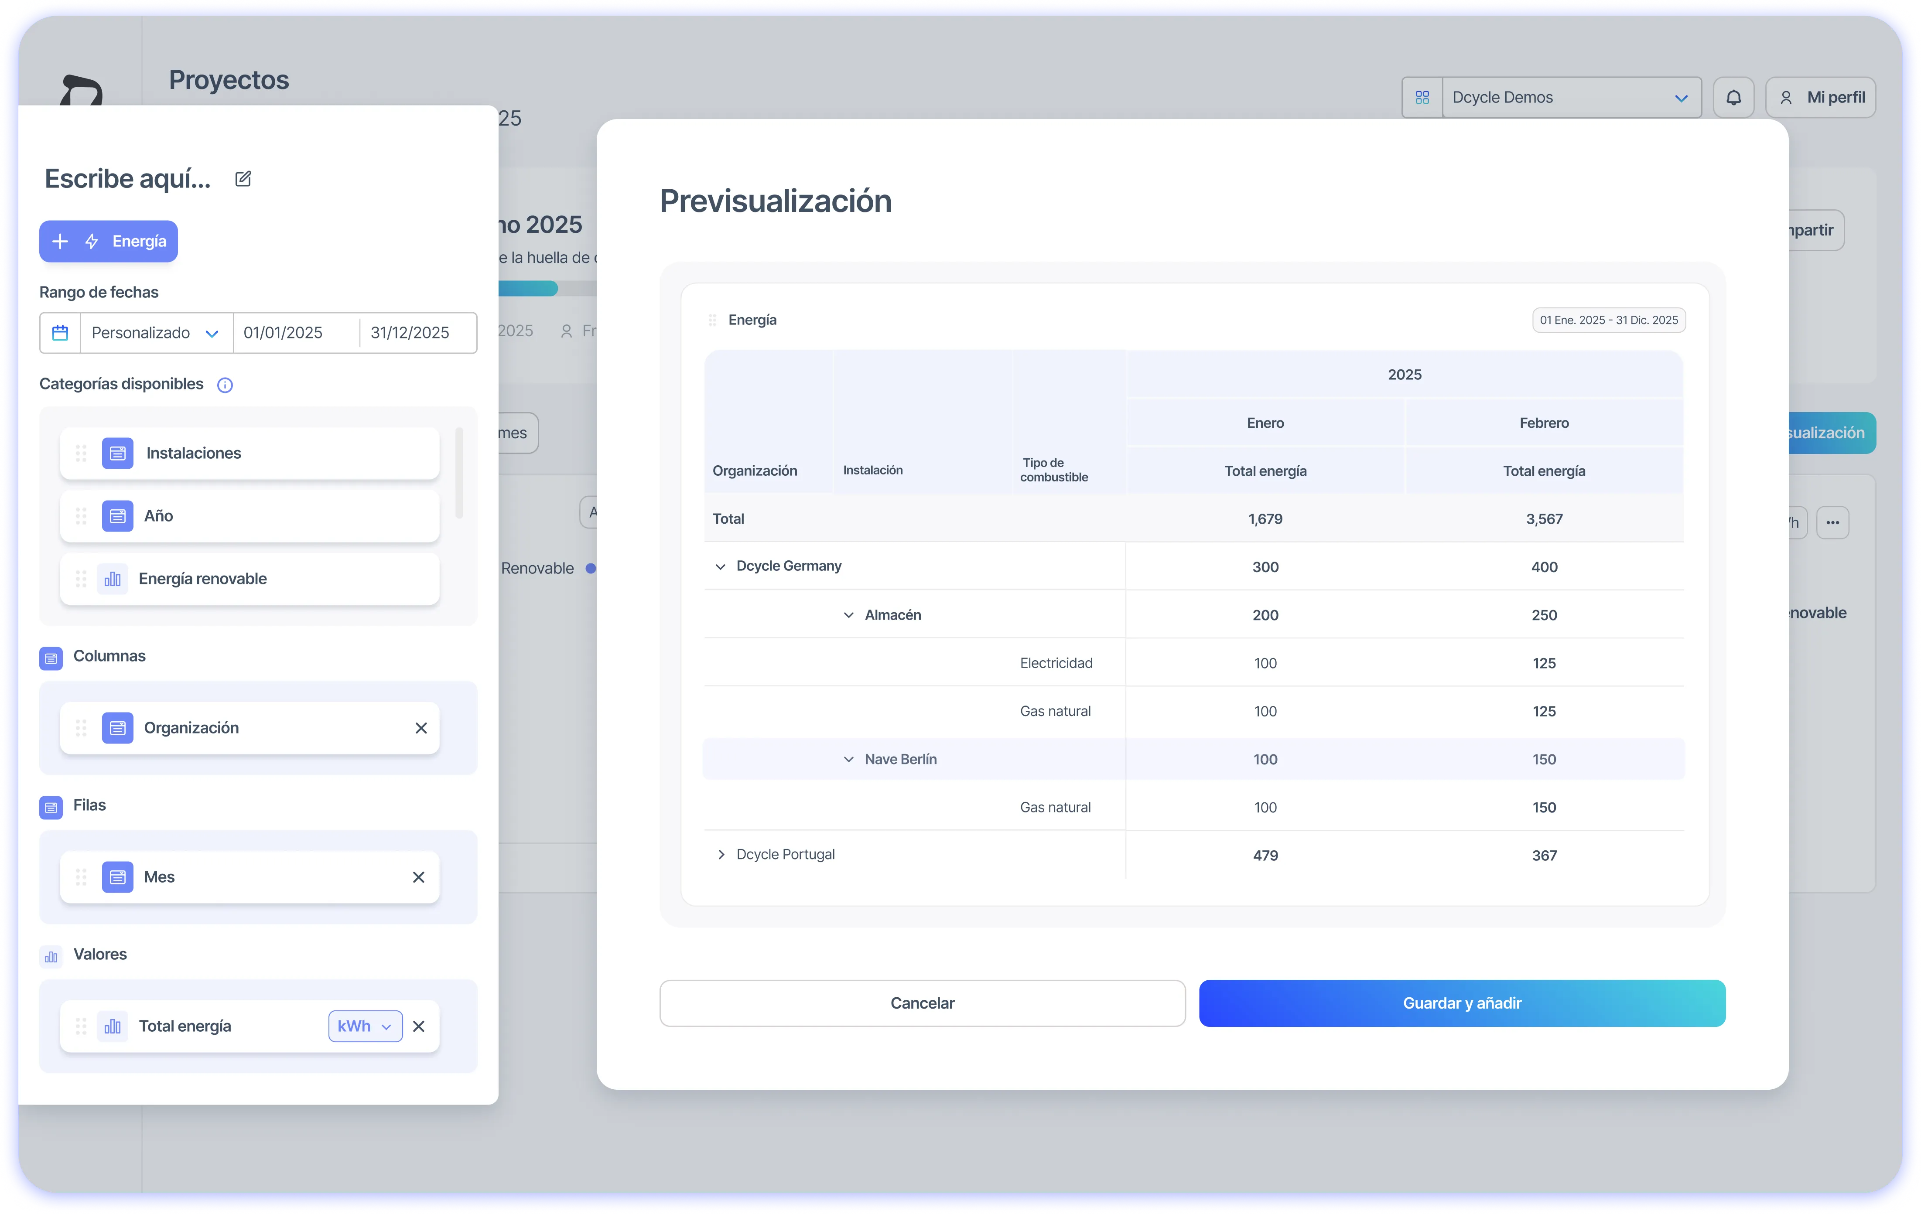Click Proyectos in the header
Image resolution: width=1921 pixels, height=1214 pixels.
(228, 80)
